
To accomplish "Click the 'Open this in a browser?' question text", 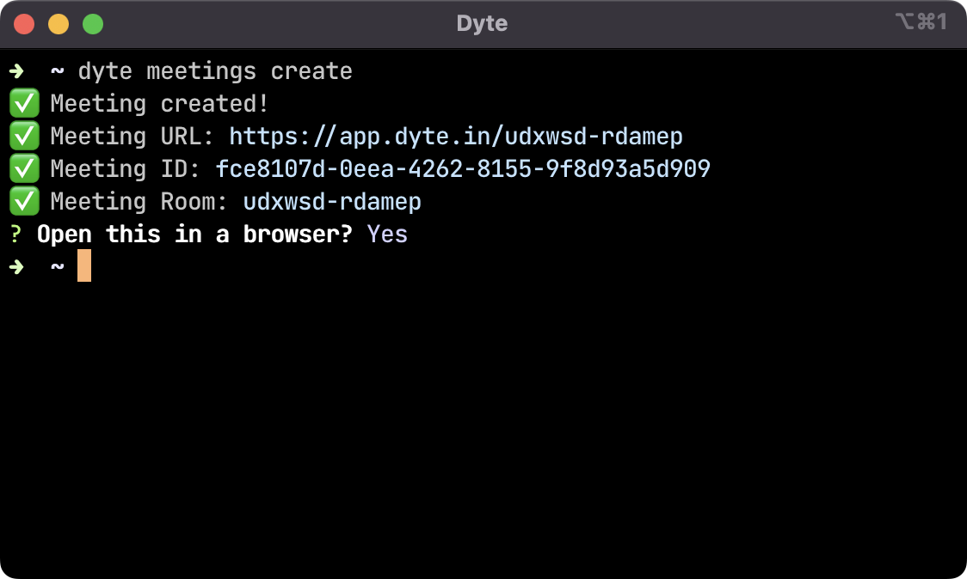I will coord(194,234).
